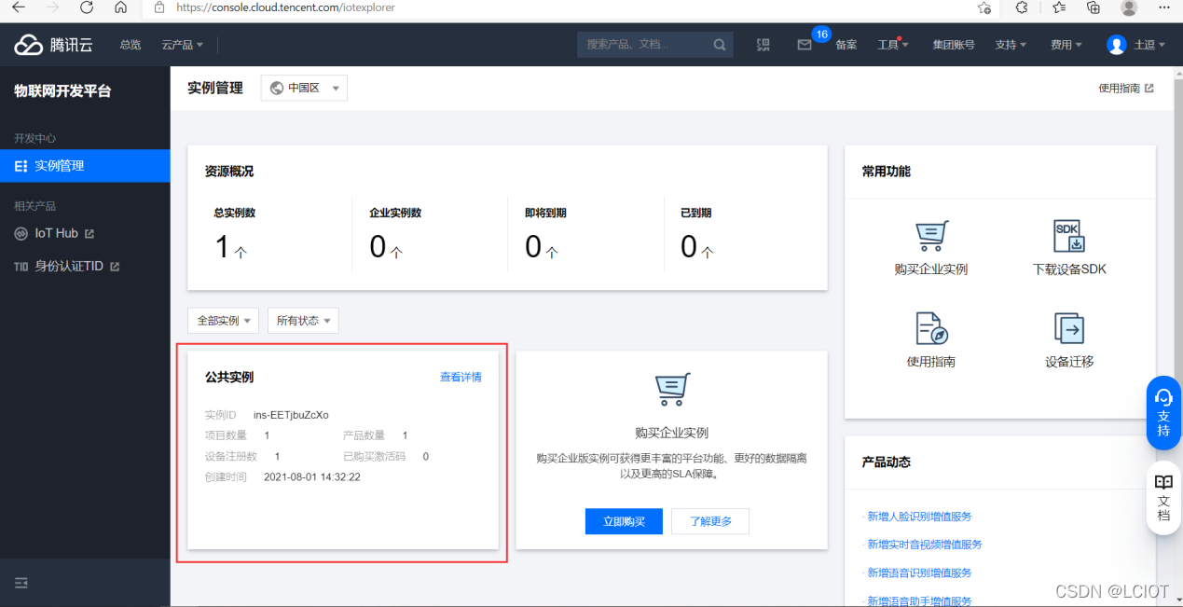Open the 云产品 menu

(x=180, y=44)
